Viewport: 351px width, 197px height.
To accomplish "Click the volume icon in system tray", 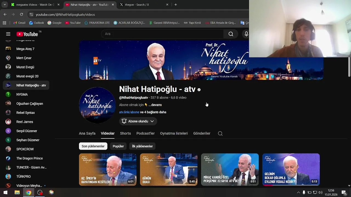I will coord(320,192).
